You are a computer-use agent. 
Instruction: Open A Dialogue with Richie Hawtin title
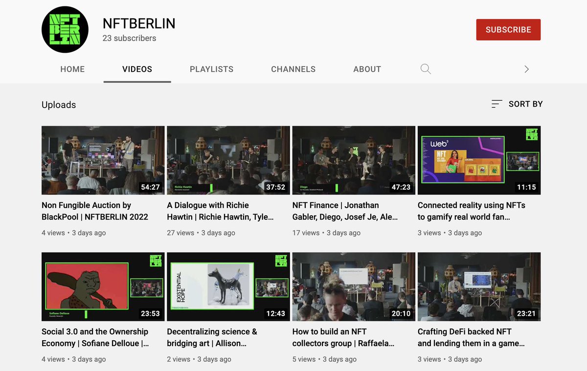pos(220,211)
